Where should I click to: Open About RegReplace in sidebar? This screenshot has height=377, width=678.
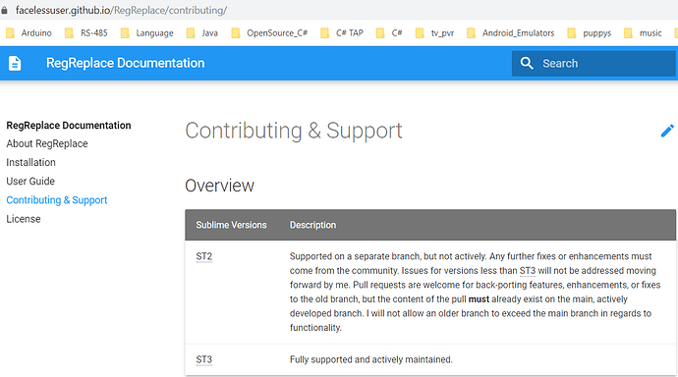47,143
